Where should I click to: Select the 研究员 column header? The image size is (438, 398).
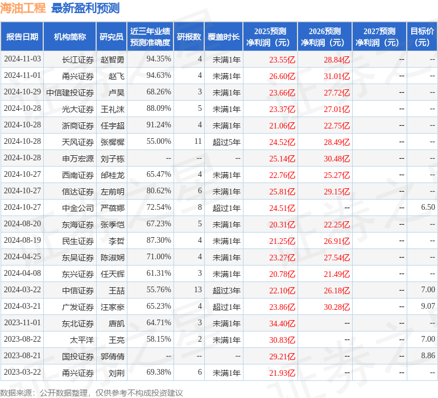111,36
